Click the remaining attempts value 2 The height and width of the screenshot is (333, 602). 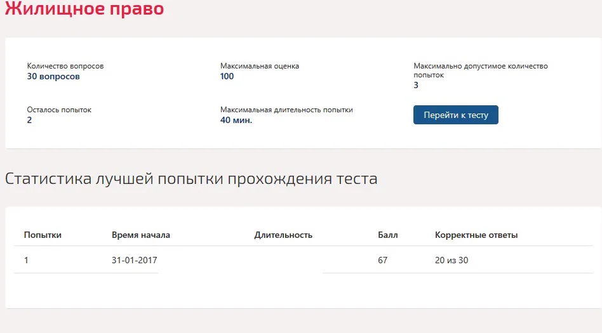29,120
